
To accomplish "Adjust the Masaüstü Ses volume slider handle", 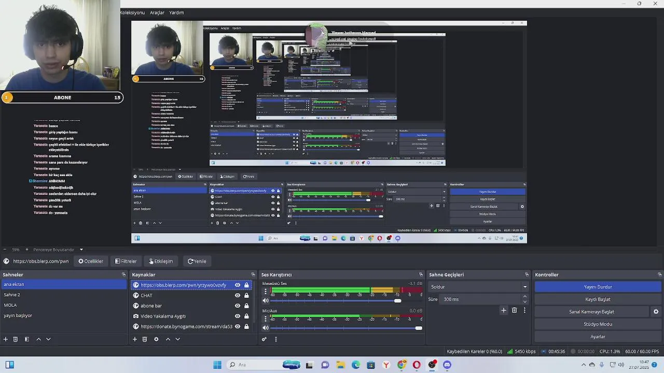I will click(x=397, y=300).
